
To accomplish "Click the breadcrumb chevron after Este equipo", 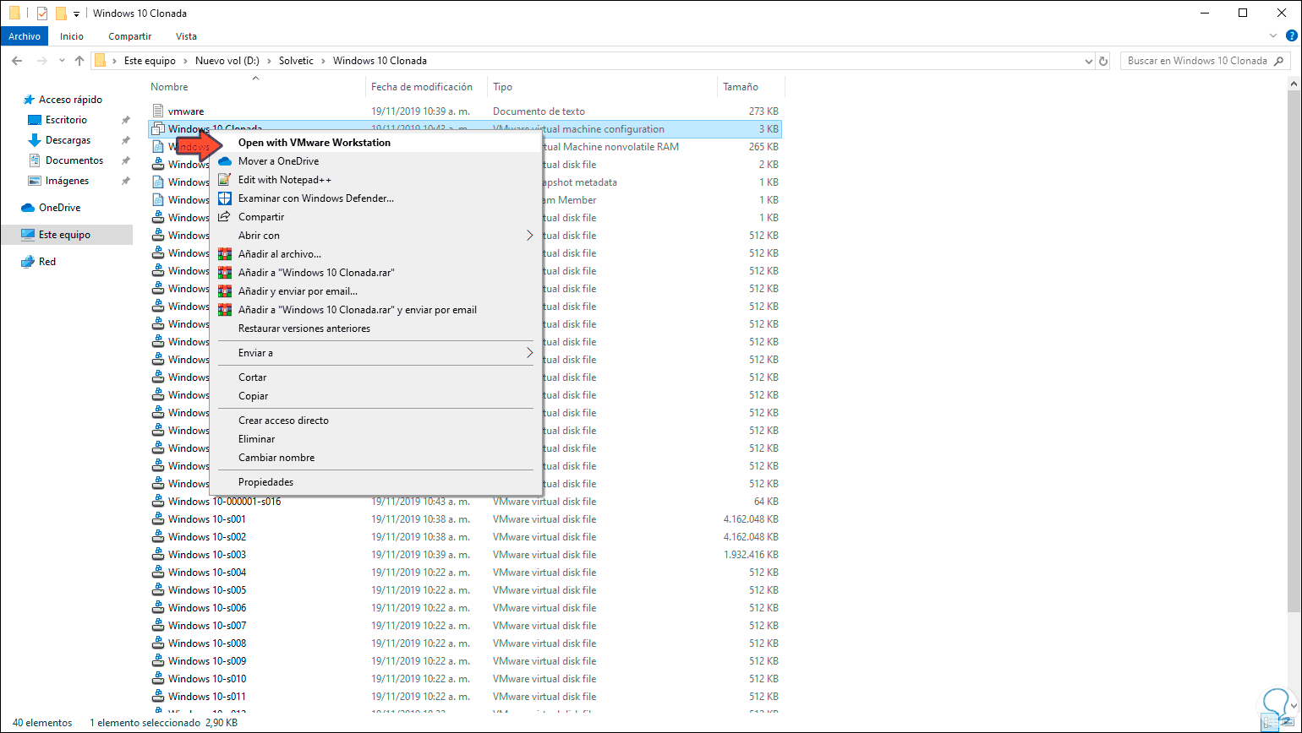I will click(185, 61).
